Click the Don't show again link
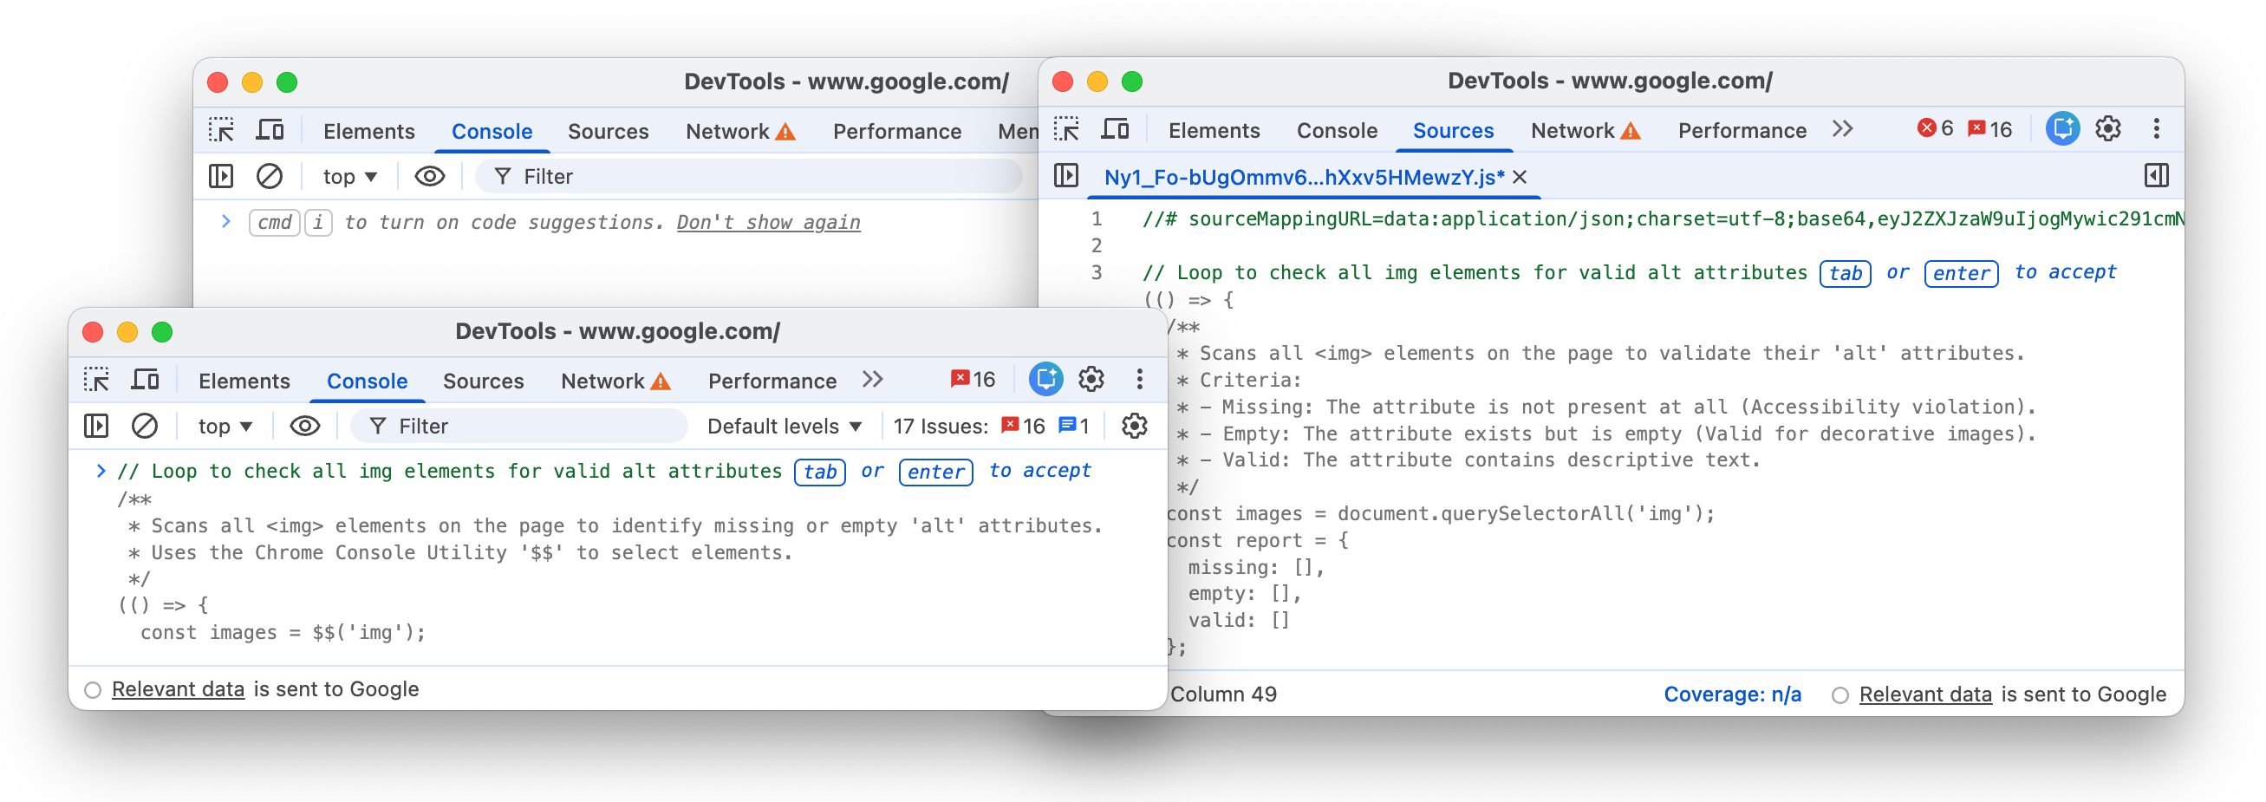Viewport: 2266px width, 802px height. tap(768, 222)
